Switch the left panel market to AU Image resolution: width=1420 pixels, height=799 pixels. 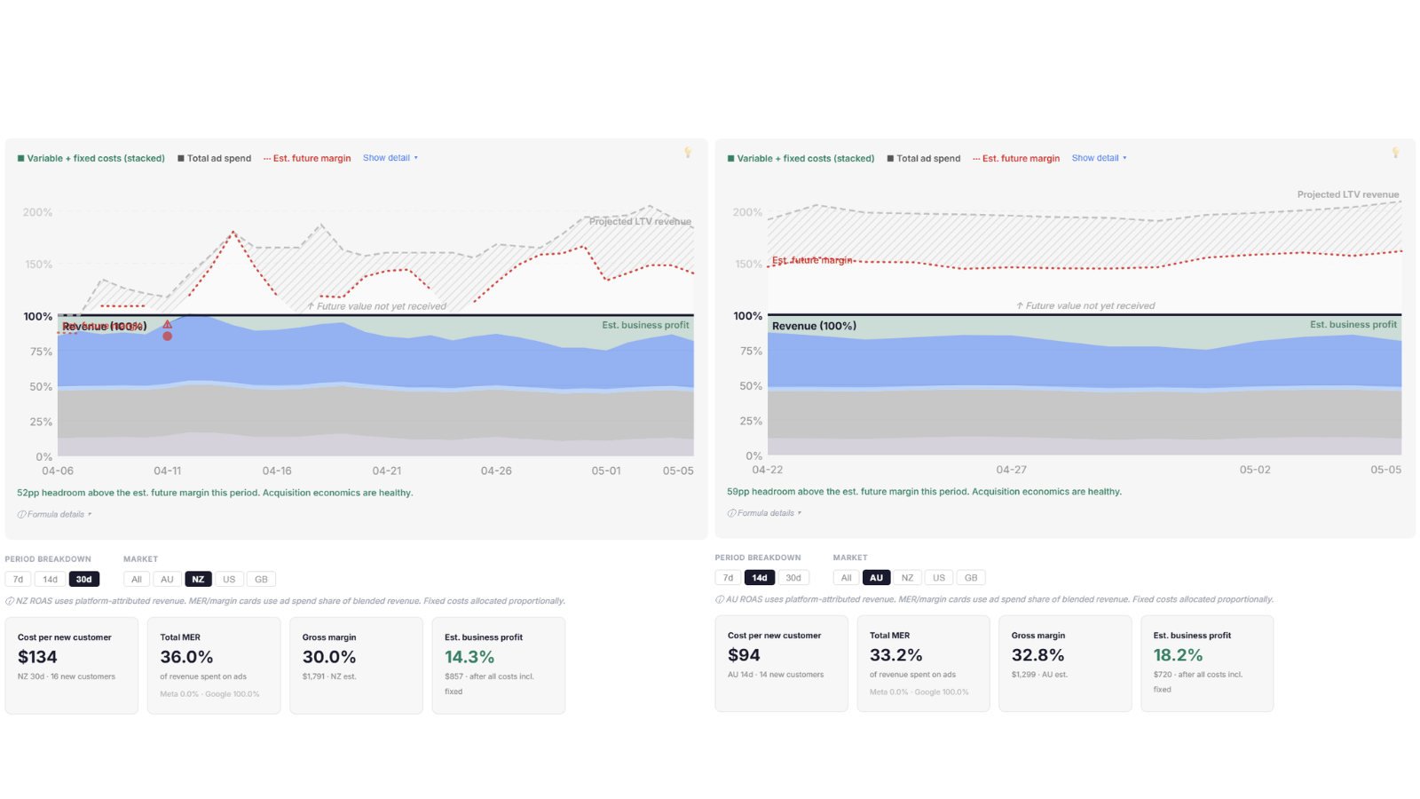point(167,579)
